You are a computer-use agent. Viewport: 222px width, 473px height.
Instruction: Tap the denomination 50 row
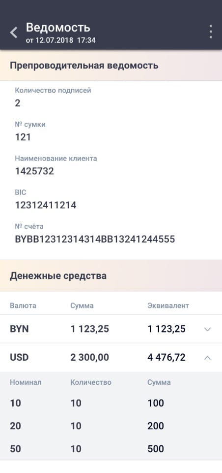click(111, 449)
